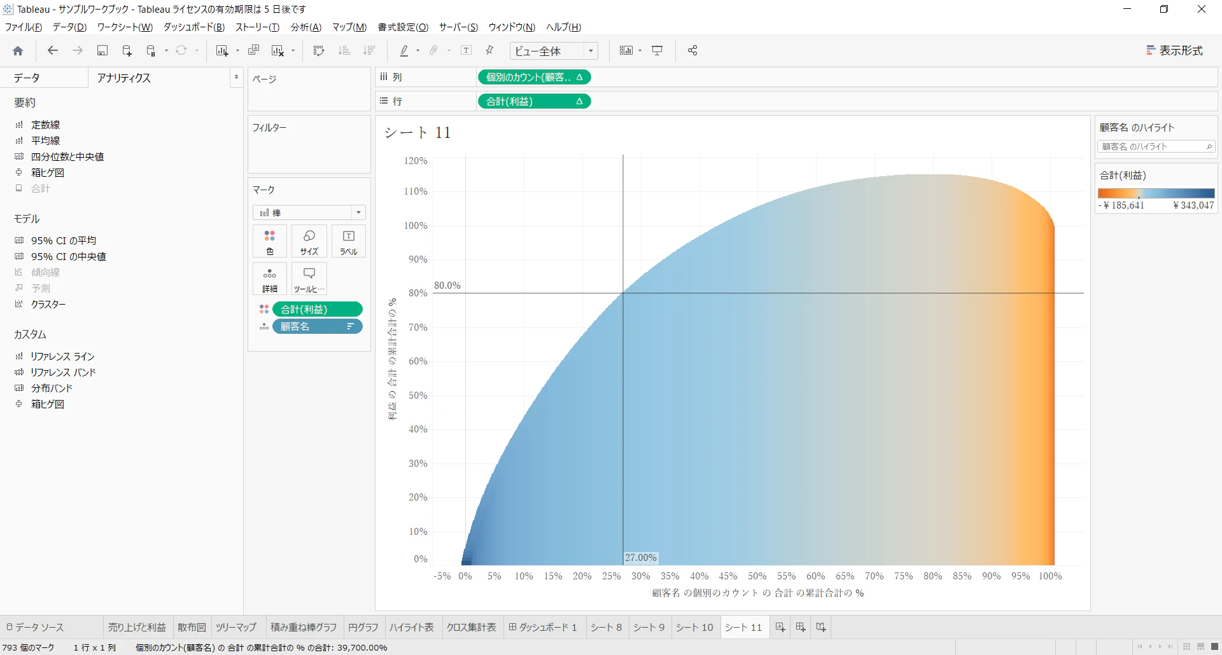The height and width of the screenshot is (655, 1222).
Task: Open the Label card in Marks
Action: (x=349, y=241)
